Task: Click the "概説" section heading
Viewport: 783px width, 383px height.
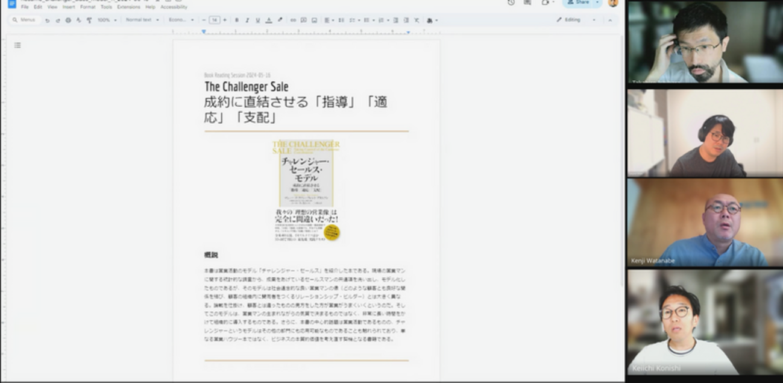Action: pos(211,255)
